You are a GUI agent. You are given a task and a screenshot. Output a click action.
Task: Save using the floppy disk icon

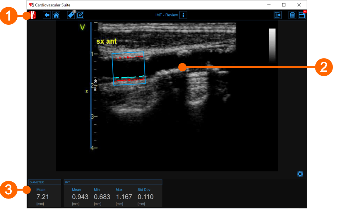point(301,15)
